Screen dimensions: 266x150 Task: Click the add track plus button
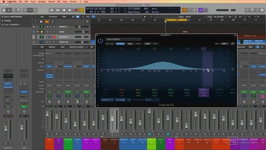pyautogui.click(x=35, y=22)
